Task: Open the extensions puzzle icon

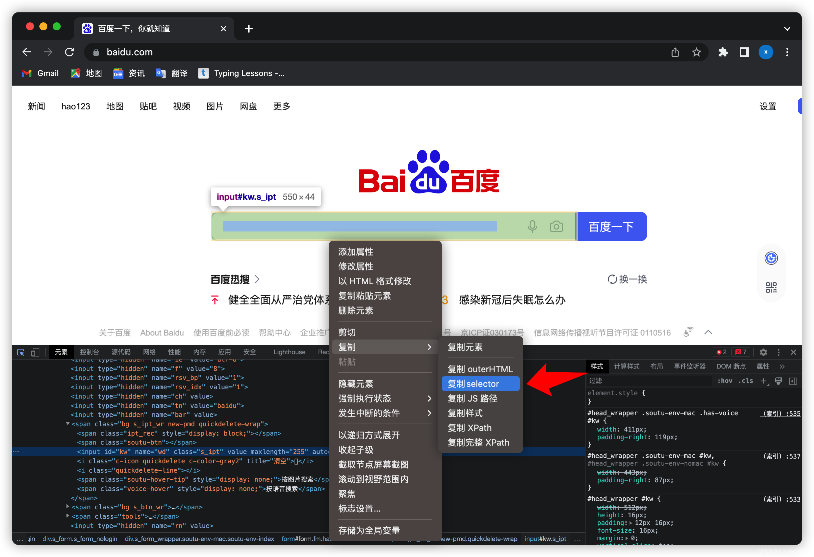Action: tap(723, 52)
